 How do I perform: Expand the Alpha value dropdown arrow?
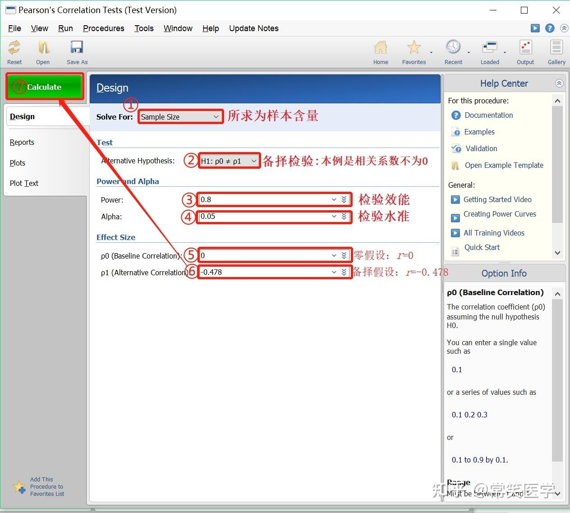[334, 216]
